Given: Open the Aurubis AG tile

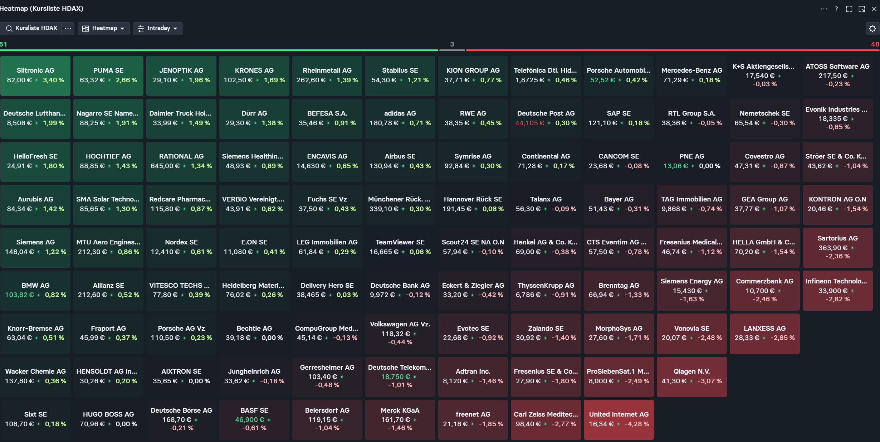Looking at the screenshot, I should coord(35,204).
